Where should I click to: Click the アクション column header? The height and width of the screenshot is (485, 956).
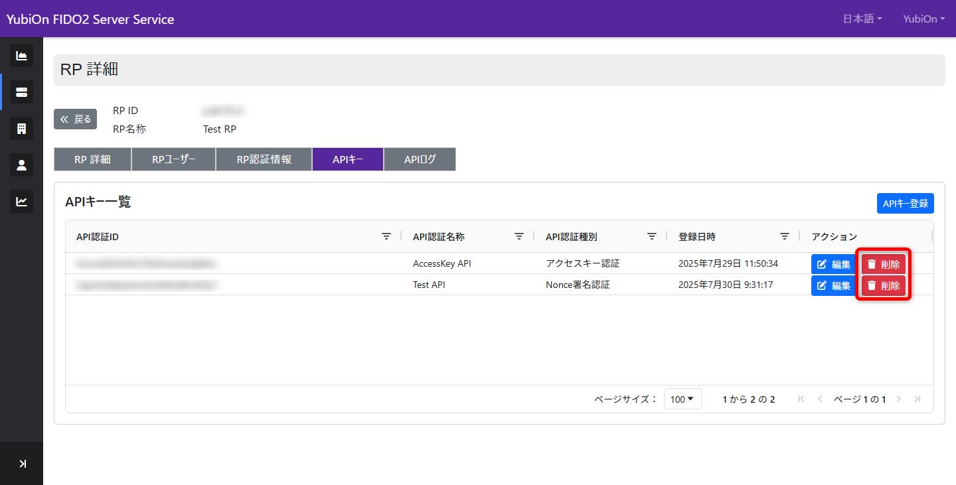tap(835, 237)
